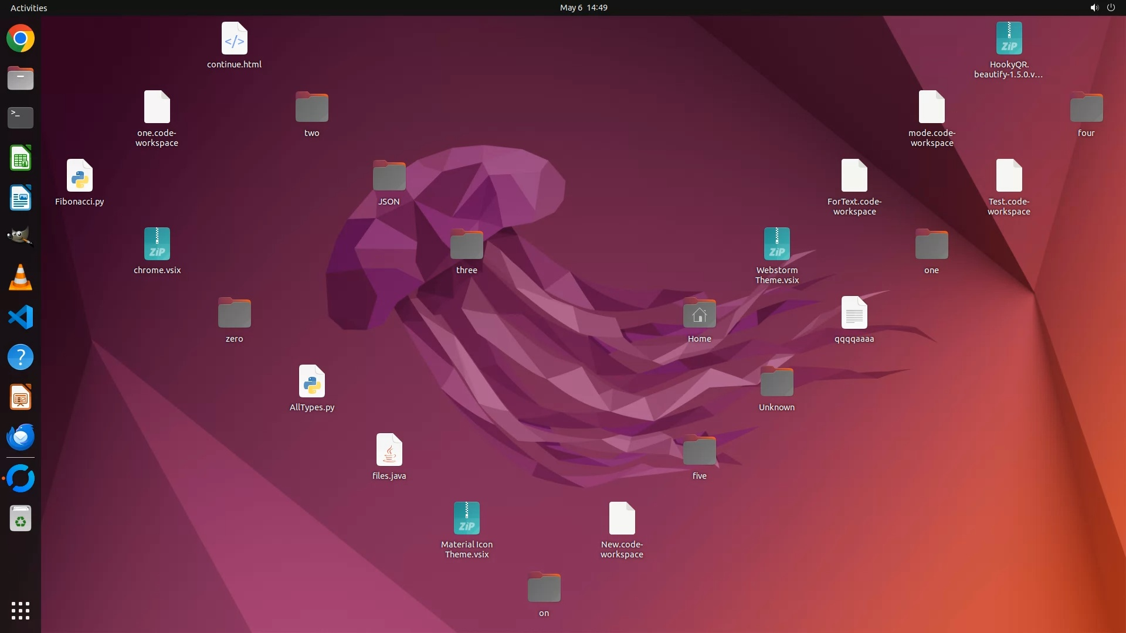Open Google Chrome from the dock
The width and height of the screenshot is (1126, 633).
(x=21, y=39)
